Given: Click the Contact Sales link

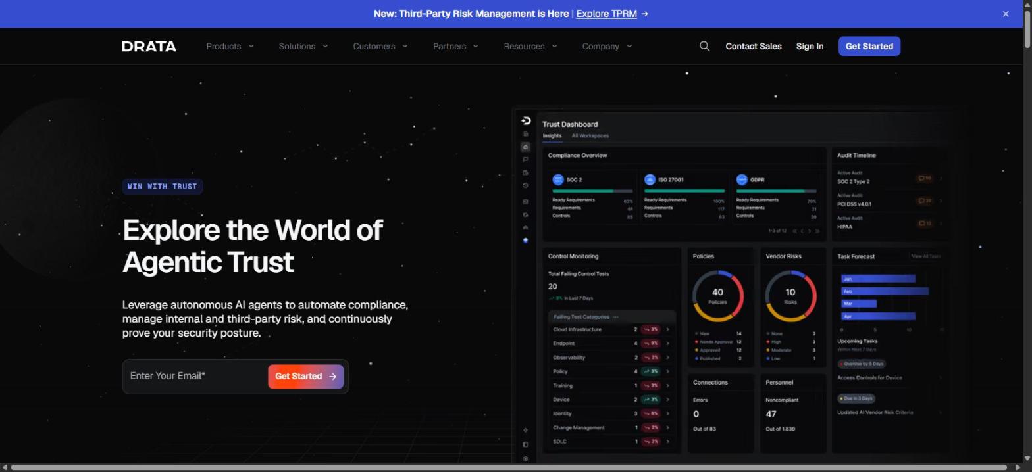Looking at the screenshot, I should tap(754, 46).
